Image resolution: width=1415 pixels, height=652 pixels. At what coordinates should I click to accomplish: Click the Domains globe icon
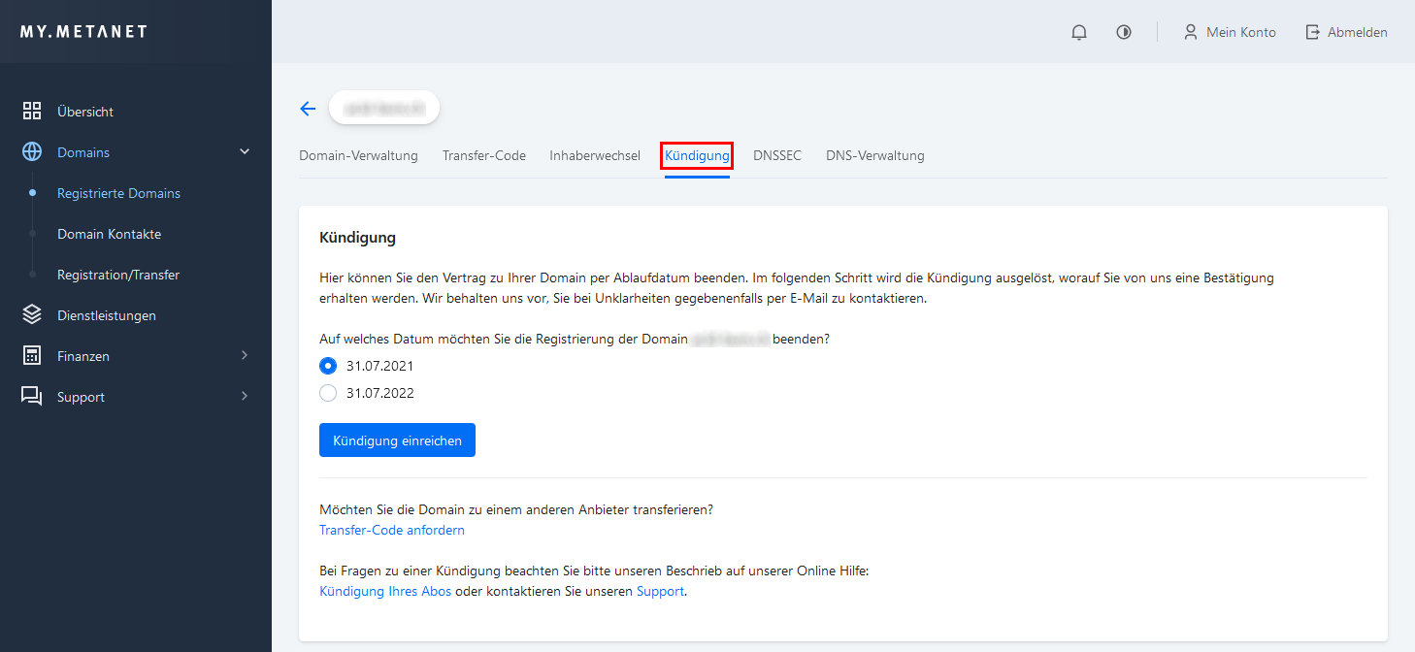[x=32, y=152]
